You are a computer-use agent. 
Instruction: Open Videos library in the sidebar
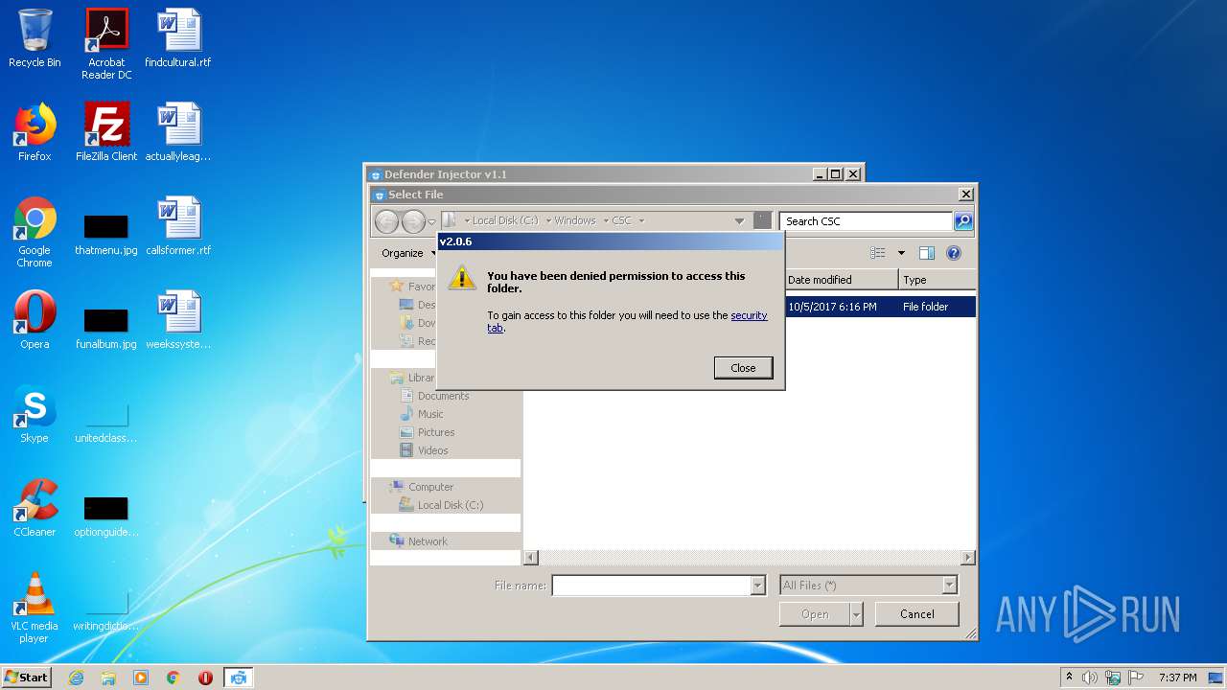(432, 450)
